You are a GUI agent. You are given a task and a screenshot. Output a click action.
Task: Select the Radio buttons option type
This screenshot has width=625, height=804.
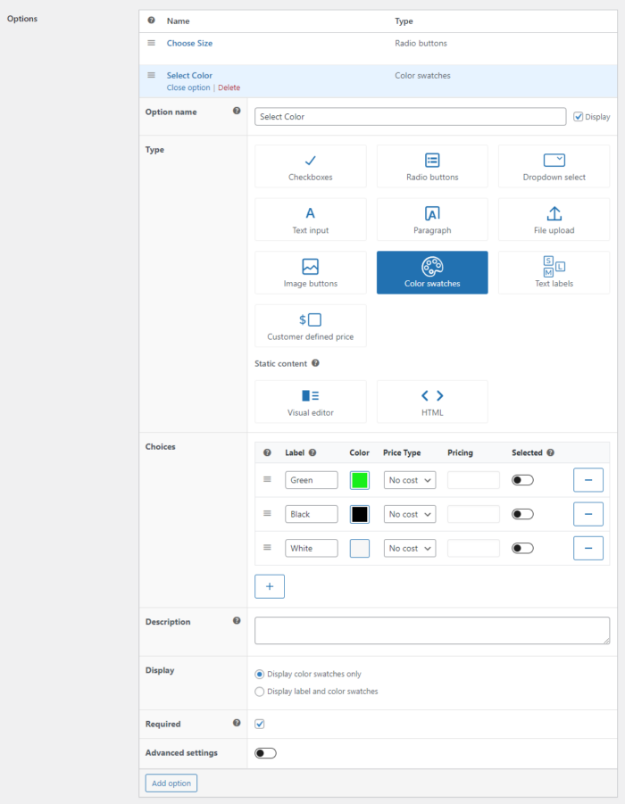pyautogui.click(x=432, y=166)
